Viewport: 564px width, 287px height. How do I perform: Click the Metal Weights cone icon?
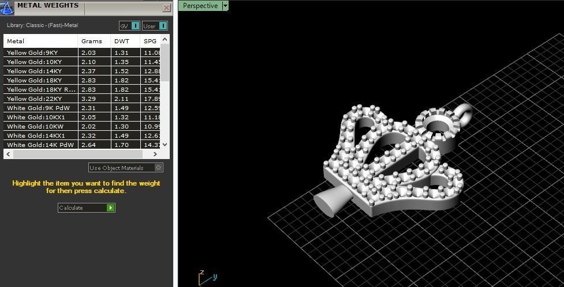(x=7, y=8)
